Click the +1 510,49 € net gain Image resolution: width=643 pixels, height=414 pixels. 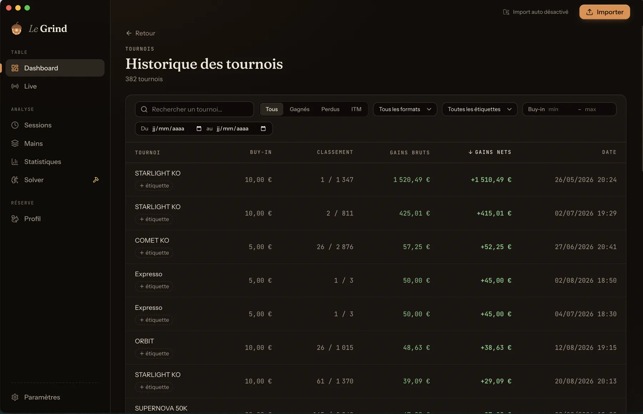[491, 180]
